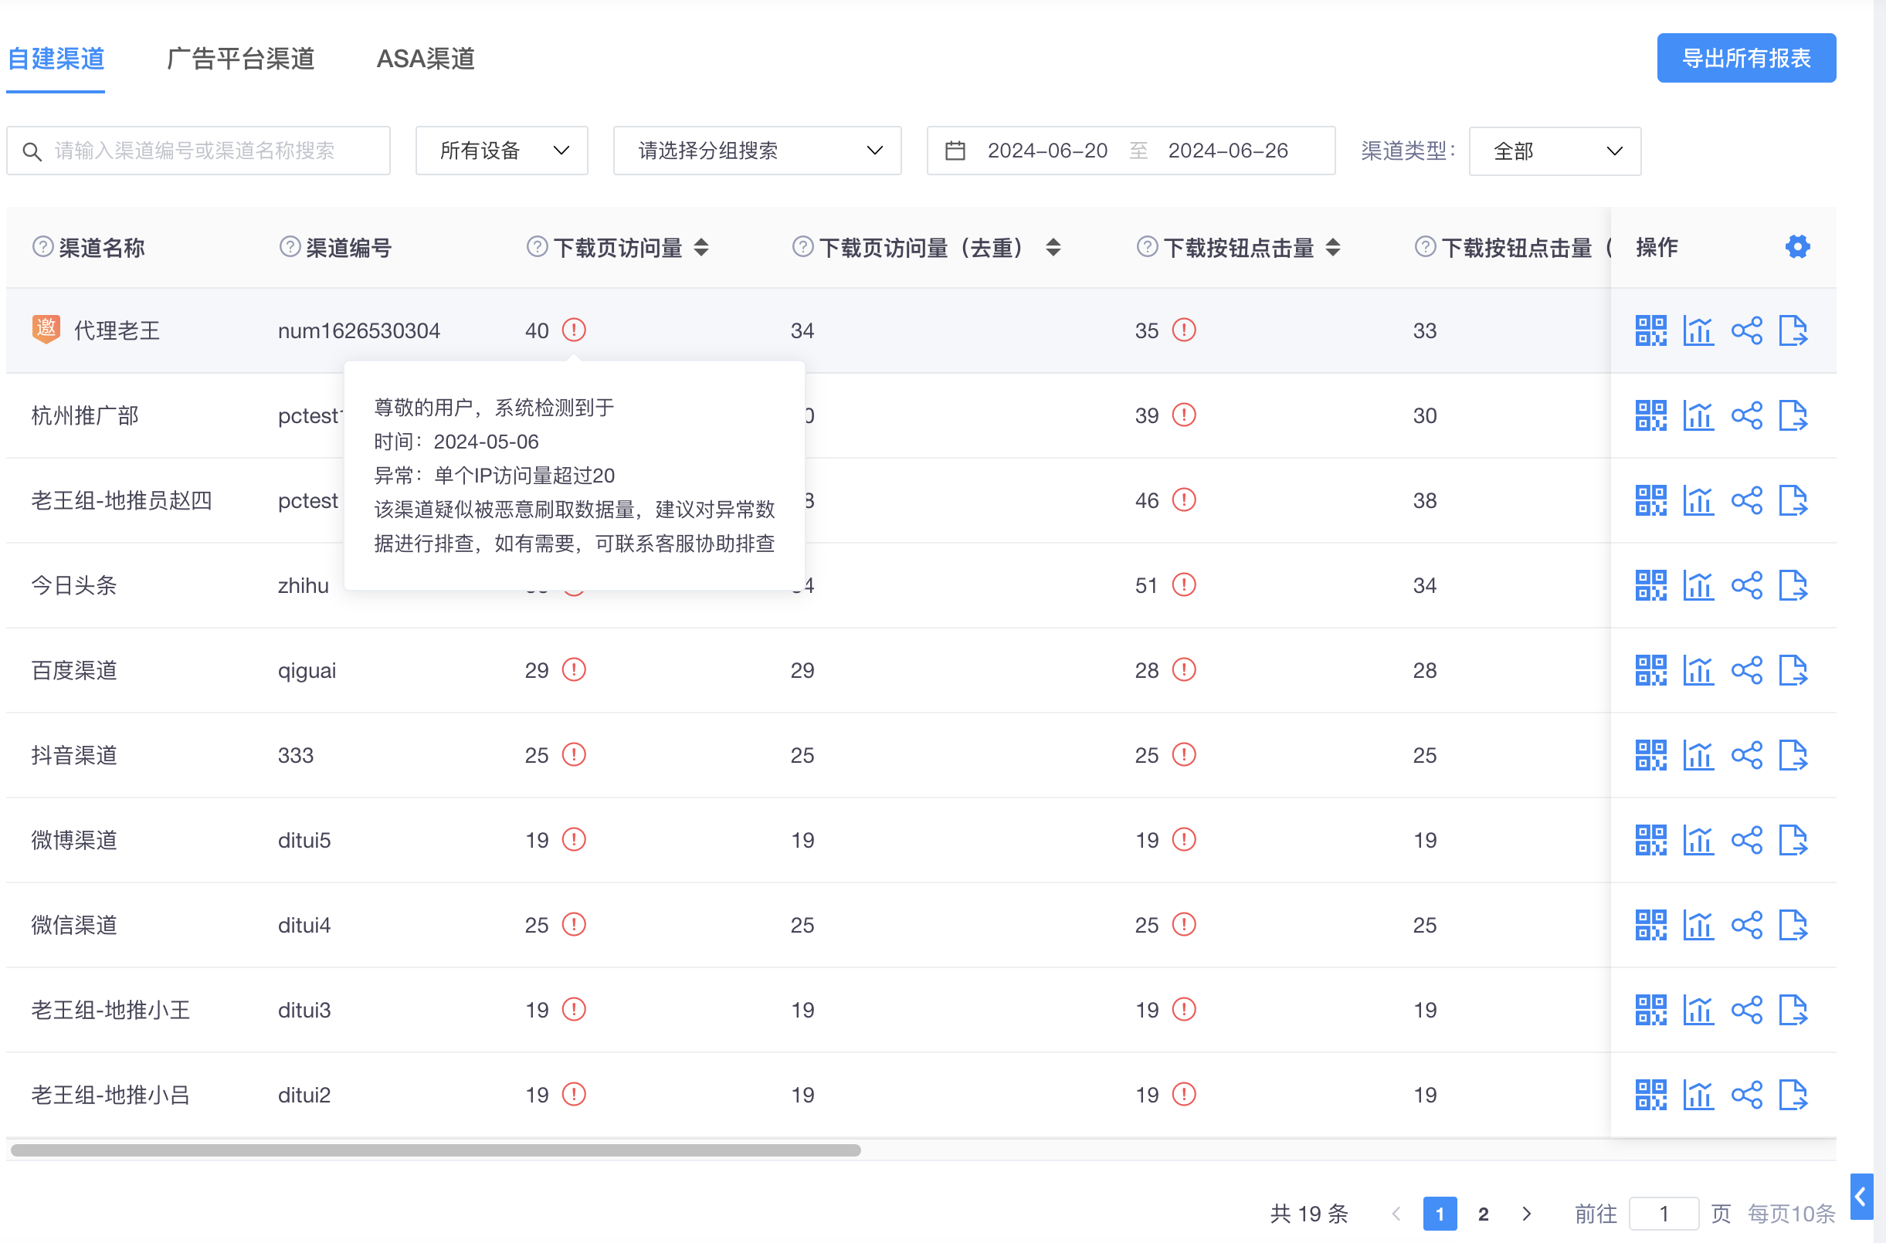Sort by 下载页访问量（去重）column

[x=1053, y=247]
